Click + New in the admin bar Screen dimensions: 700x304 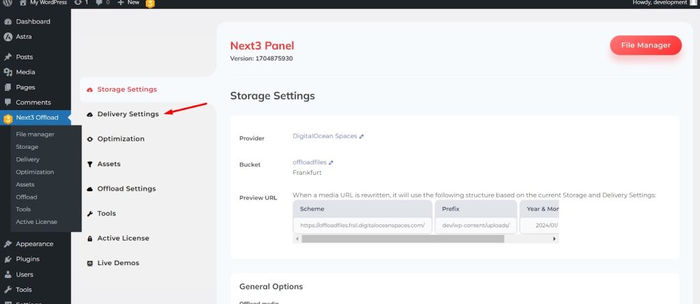[129, 3]
